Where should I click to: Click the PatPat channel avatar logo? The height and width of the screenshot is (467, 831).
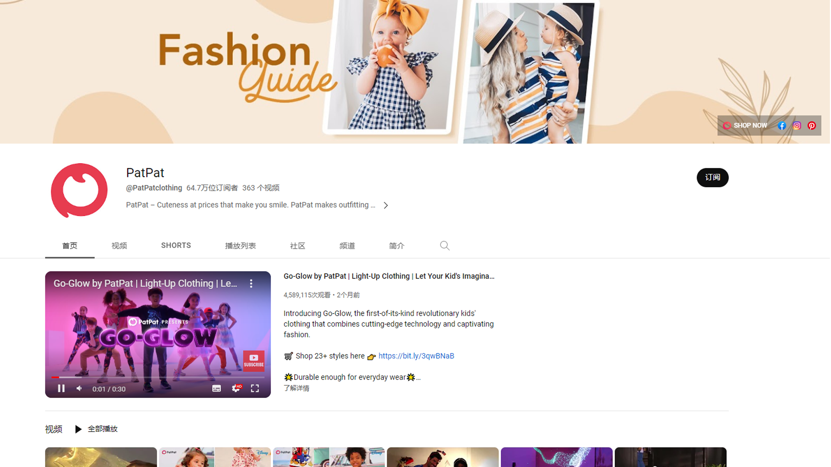pos(79,190)
